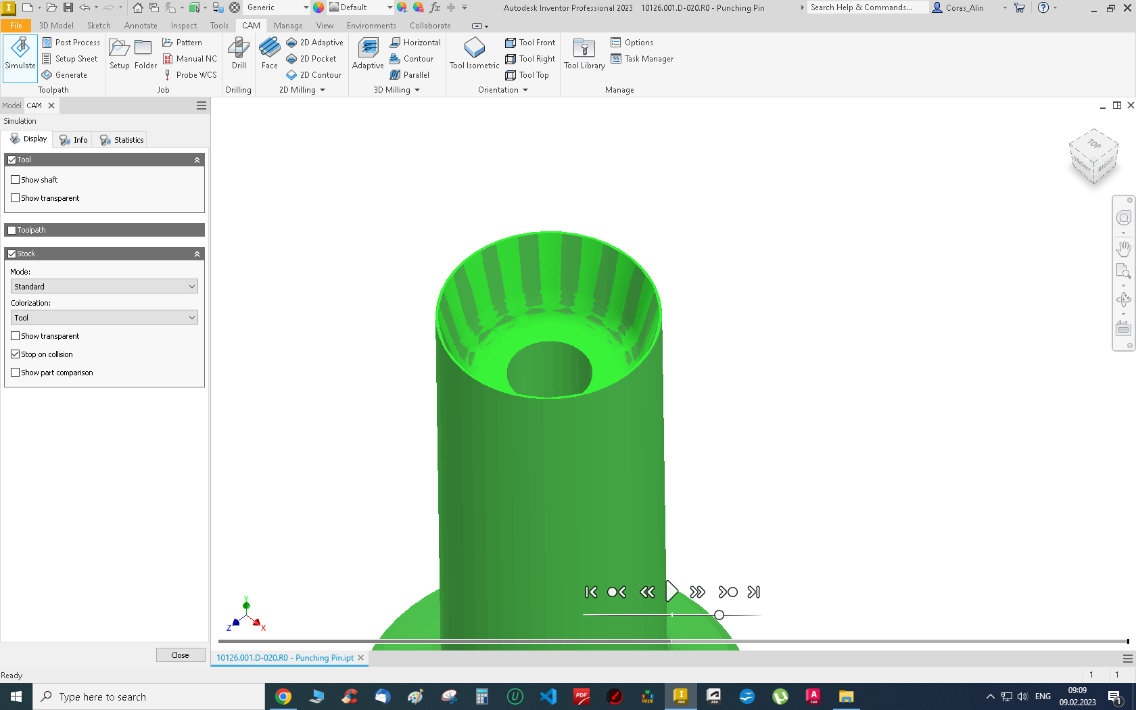This screenshot has width=1136, height=710.
Task: Open the Tool Library
Action: [584, 54]
